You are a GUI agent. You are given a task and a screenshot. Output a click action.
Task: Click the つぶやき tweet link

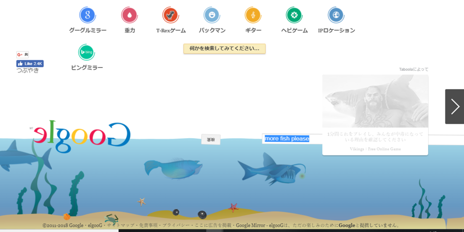click(28, 70)
